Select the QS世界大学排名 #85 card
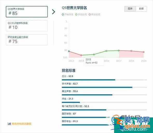 point(27,12)
